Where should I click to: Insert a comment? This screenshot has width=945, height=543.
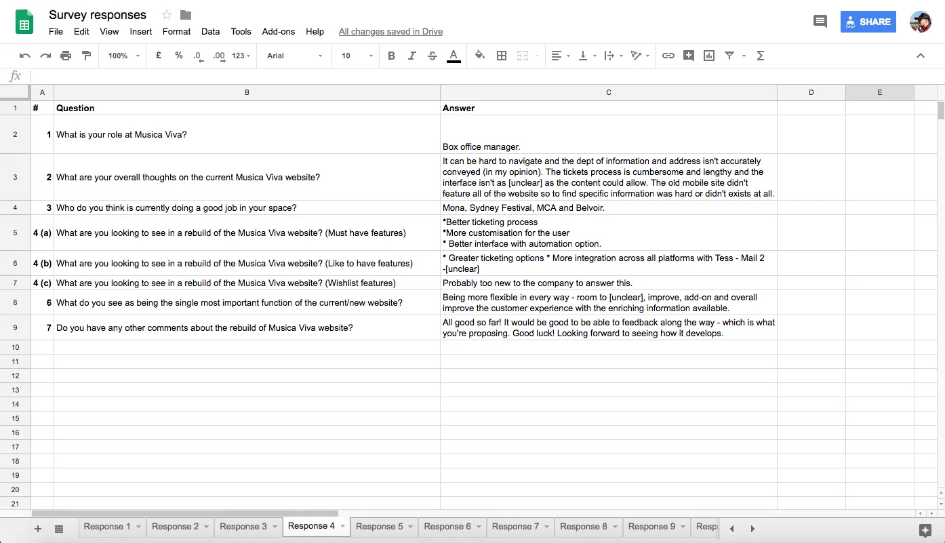pos(689,56)
